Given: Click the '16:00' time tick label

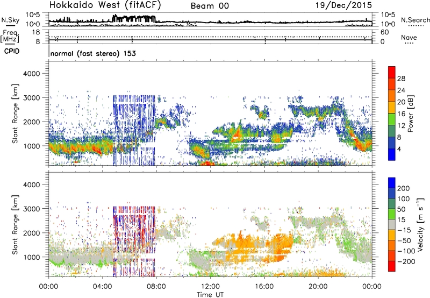Looking at the screenshot, I should point(264,287).
